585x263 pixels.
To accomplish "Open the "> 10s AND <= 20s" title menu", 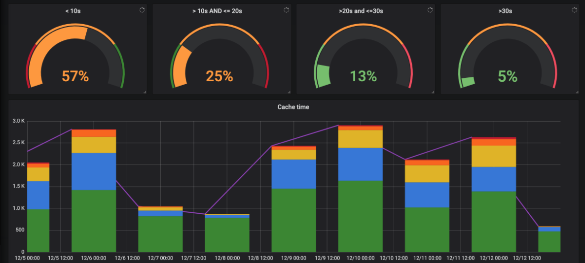I will [217, 10].
